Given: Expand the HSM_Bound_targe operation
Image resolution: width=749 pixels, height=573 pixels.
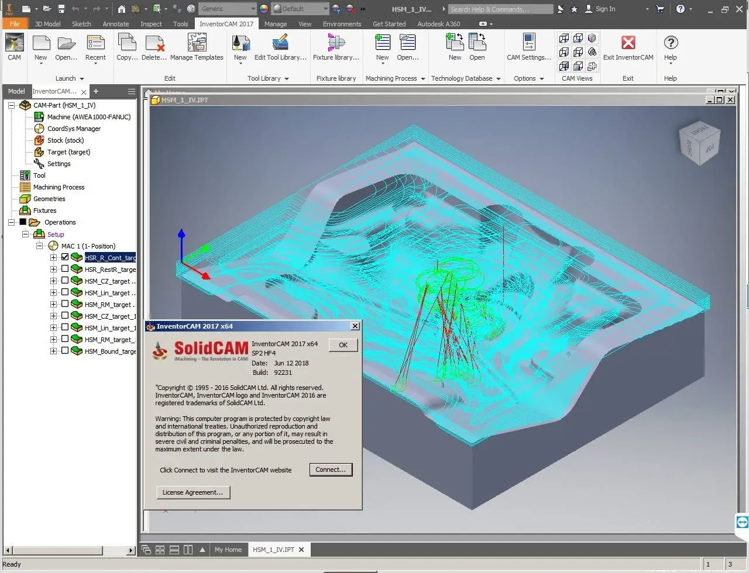Looking at the screenshot, I should click(53, 351).
